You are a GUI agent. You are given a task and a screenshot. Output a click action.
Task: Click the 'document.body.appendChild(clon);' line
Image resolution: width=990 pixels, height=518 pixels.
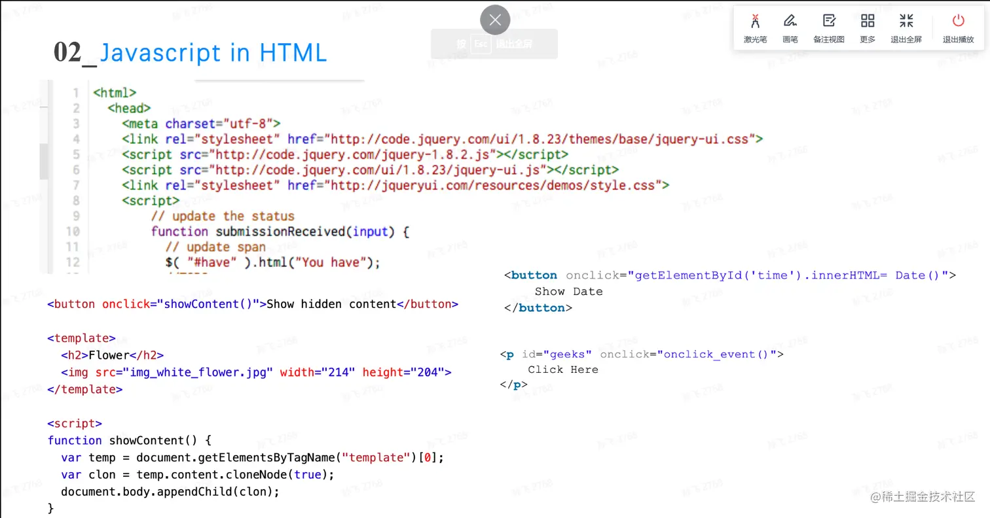click(170, 491)
